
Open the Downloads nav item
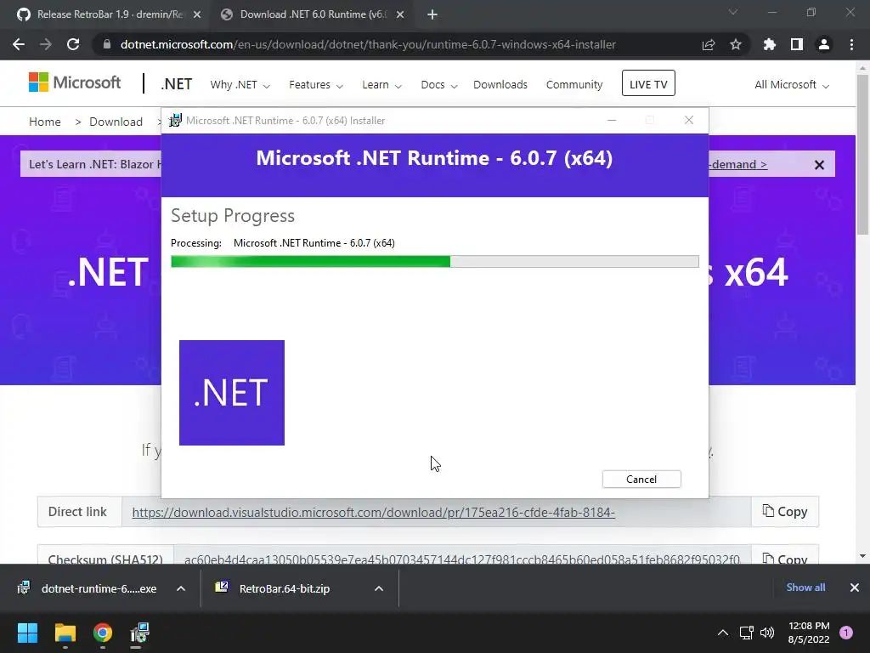click(x=500, y=85)
